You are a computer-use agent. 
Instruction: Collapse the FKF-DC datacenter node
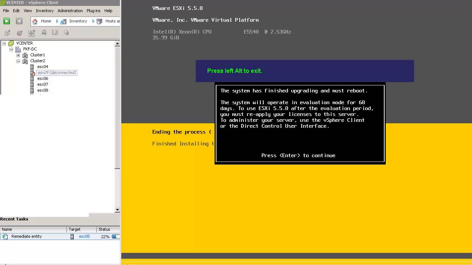(x=11, y=49)
